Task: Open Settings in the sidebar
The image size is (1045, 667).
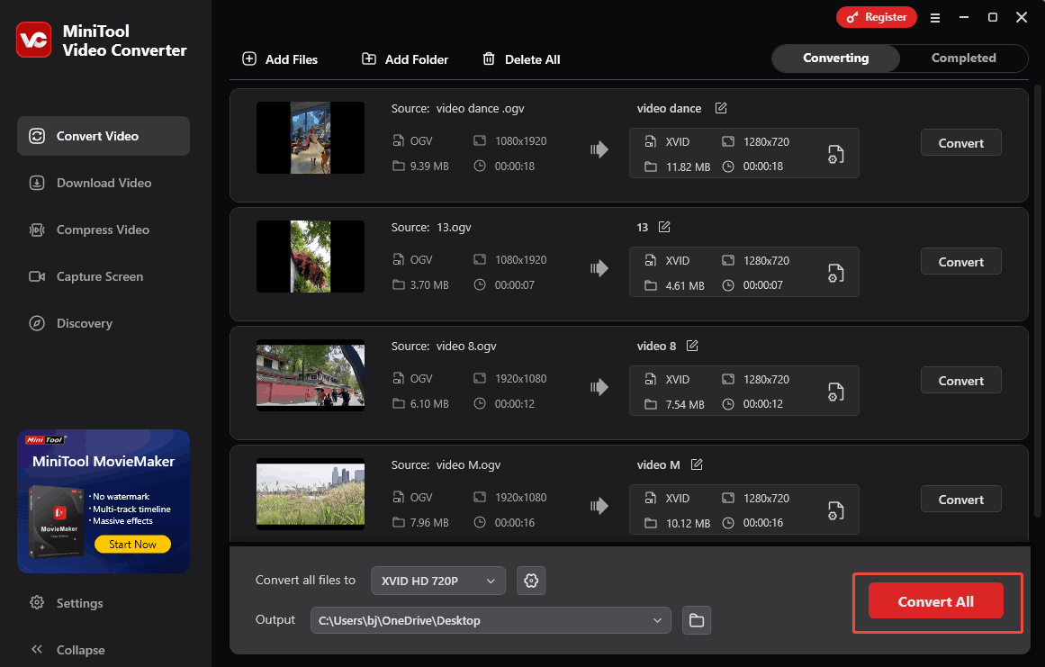Action: 67,603
